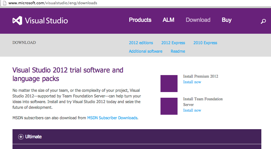Open the 2012 Express link
This screenshot has height=149, width=271.
point(173,43)
